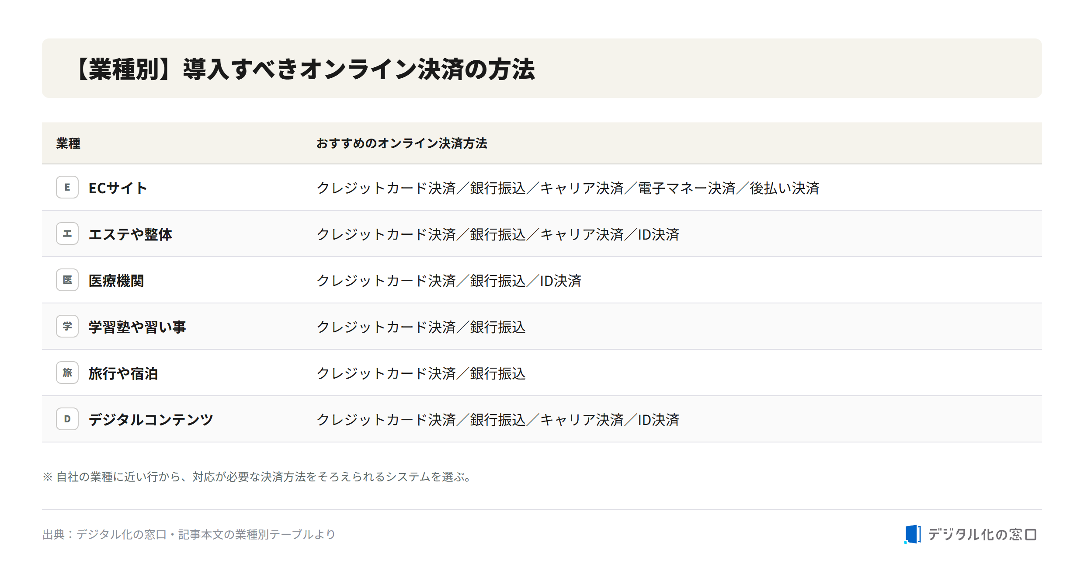The image size is (1084, 585).
Task: Click the エステや整体 row label
Action: point(130,234)
